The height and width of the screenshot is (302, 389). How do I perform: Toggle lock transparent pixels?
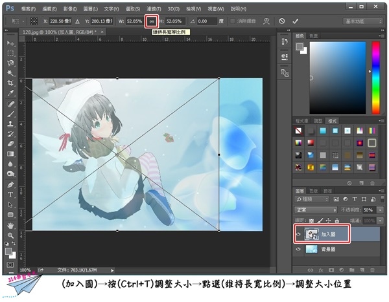click(x=312, y=221)
